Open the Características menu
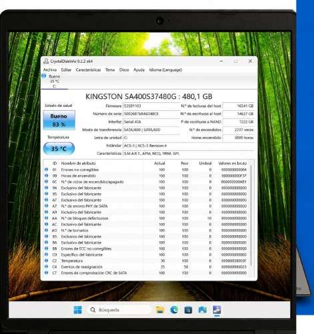 pyautogui.click(x=88, y=70)
